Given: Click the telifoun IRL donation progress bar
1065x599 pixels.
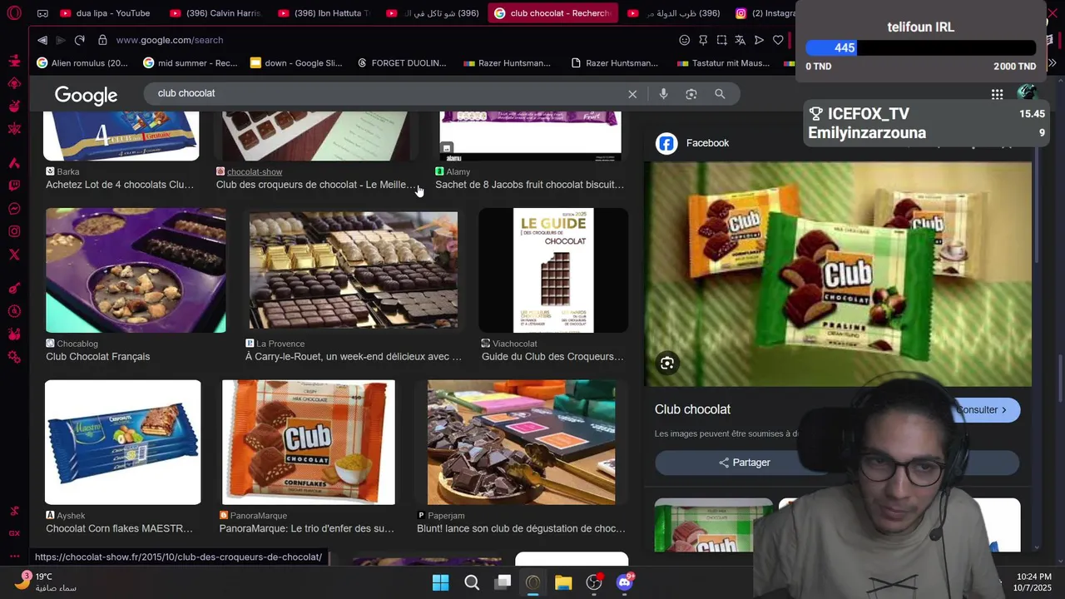Looking at the screenshot, I should [x=920, y=47].
